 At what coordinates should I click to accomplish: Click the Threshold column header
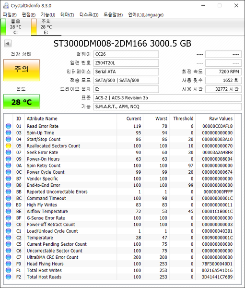[x=183, y=119]
